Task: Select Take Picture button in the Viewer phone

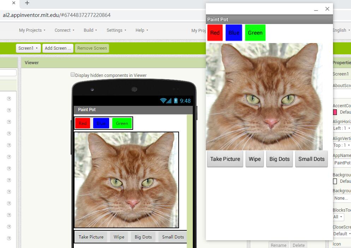Action: pyautogui.click(x=91, y=237)
